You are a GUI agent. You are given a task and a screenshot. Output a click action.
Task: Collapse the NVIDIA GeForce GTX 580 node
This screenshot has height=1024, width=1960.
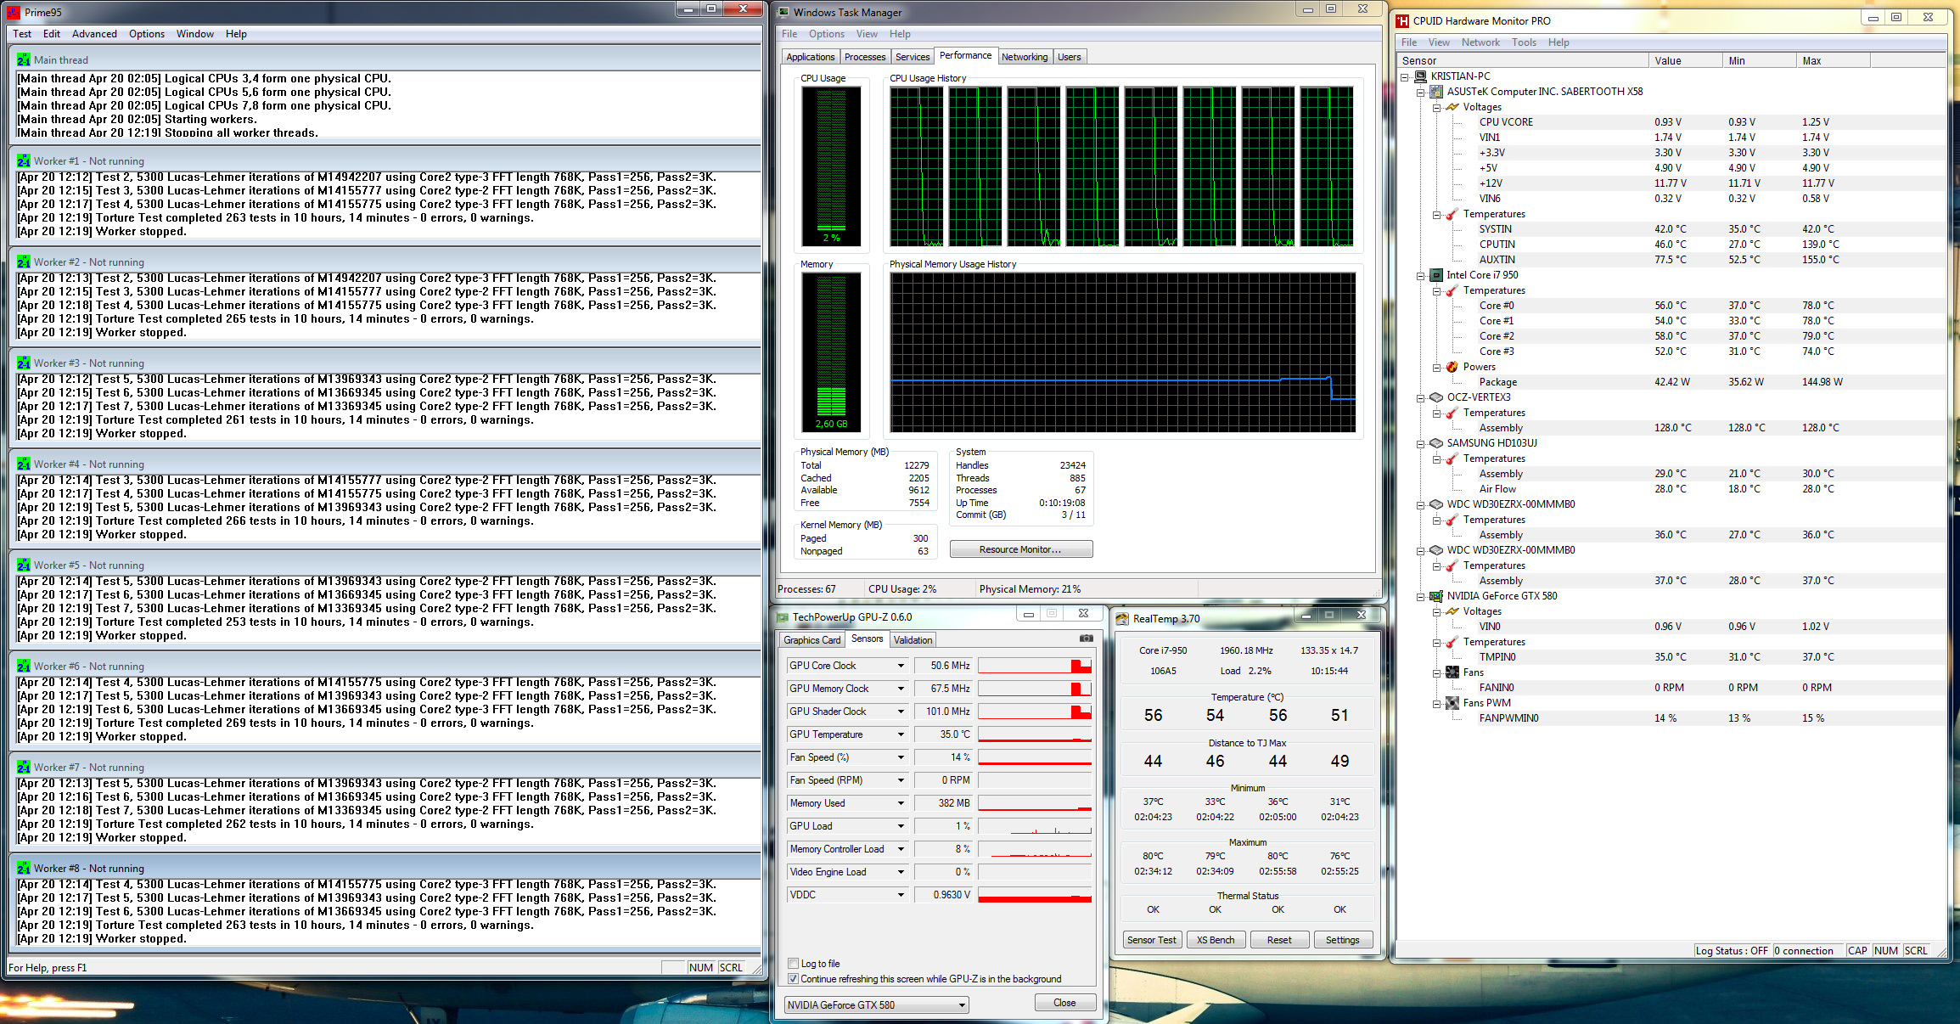[x=1420, y=596]
